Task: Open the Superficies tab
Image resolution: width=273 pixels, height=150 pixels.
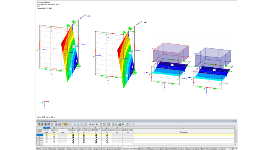Action: [61, 149]
